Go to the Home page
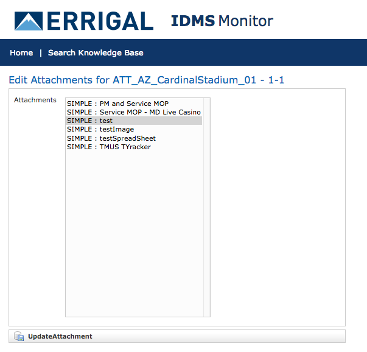367x352 pixels. coord(21,53)
